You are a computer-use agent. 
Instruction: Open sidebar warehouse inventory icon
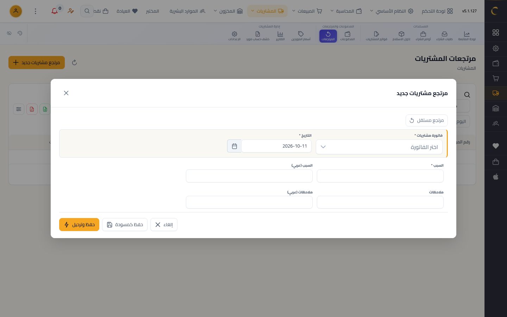(496, 108)
